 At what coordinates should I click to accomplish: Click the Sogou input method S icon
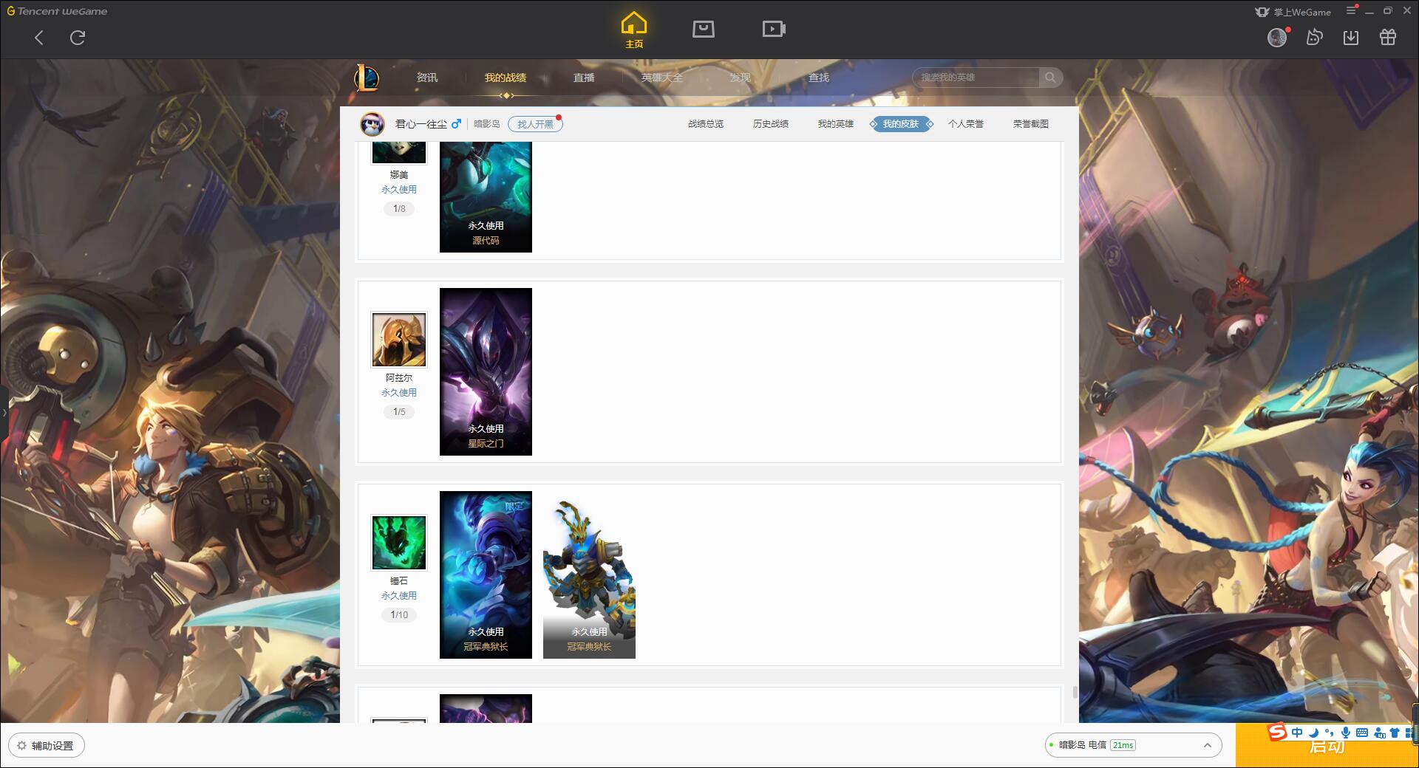(1277, 732)
